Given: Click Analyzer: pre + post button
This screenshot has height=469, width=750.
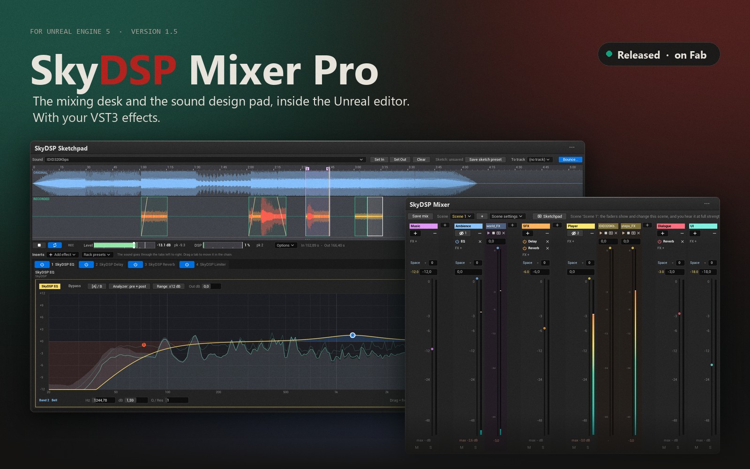Looking at the screenshot, I should (x=129, y=286).
